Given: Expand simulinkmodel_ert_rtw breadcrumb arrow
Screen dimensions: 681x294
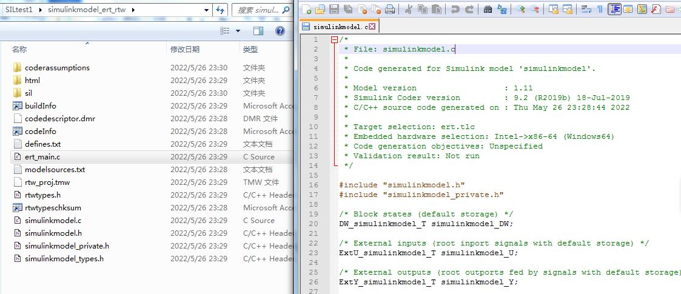Looking at the screenshot, I should click(132, 9).
